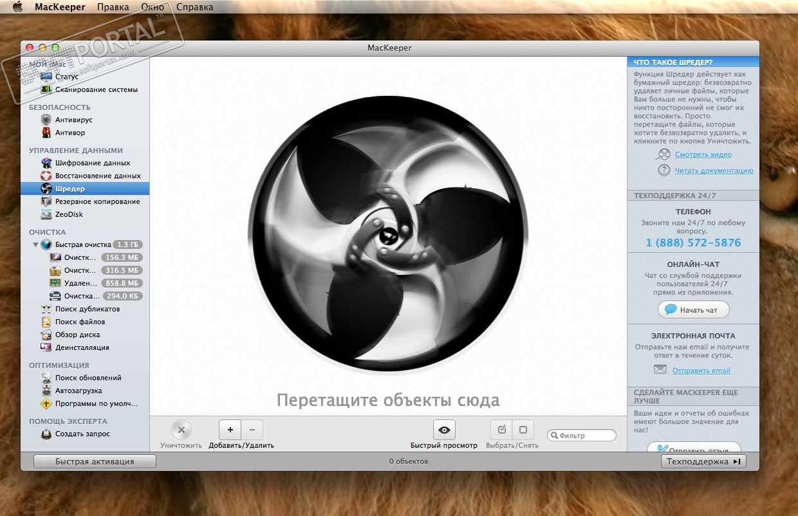Click the 0 объектов status text
The height and width of the screenshot is (516, 798).
tap(409, 461)
